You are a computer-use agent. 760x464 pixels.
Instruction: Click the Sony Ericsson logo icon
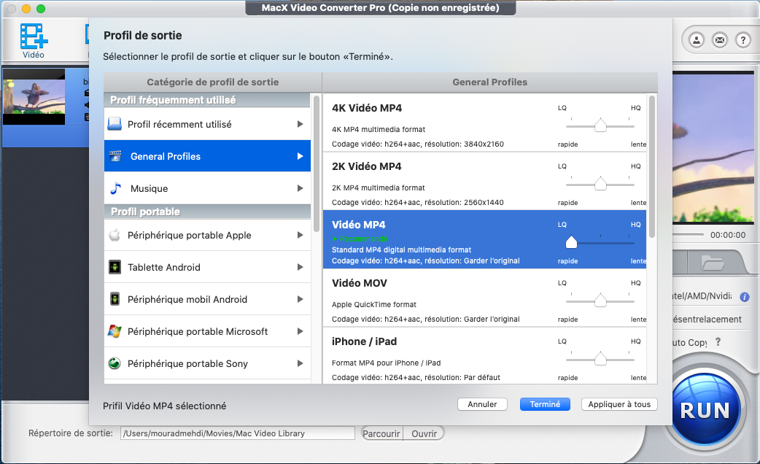[115, 363]
